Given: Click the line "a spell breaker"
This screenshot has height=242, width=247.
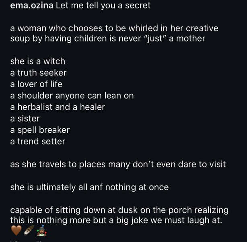Looking at the screenshot, I should click(40, 130).
